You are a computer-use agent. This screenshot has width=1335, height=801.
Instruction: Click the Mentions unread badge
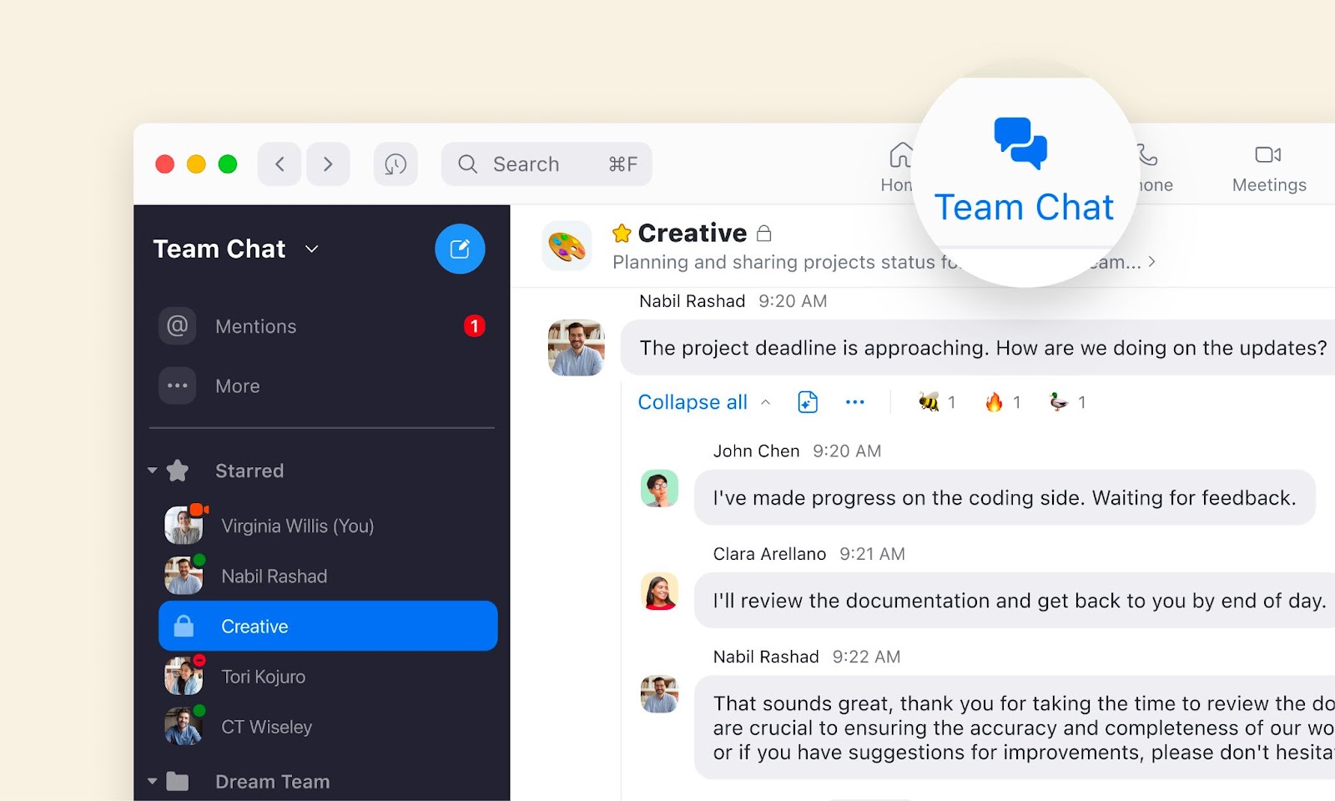475,326
